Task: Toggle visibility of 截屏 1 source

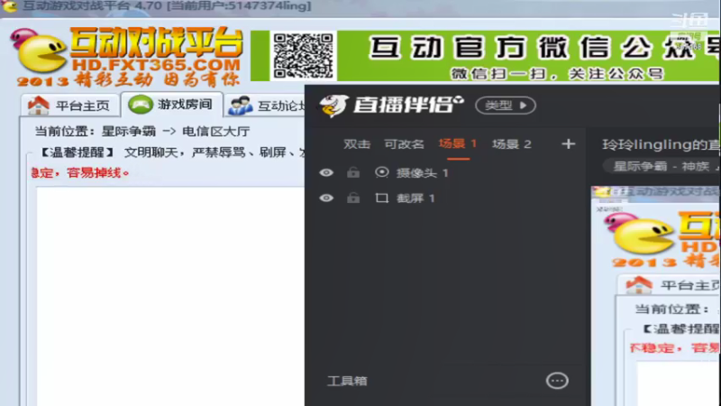Action: (326, 198)
